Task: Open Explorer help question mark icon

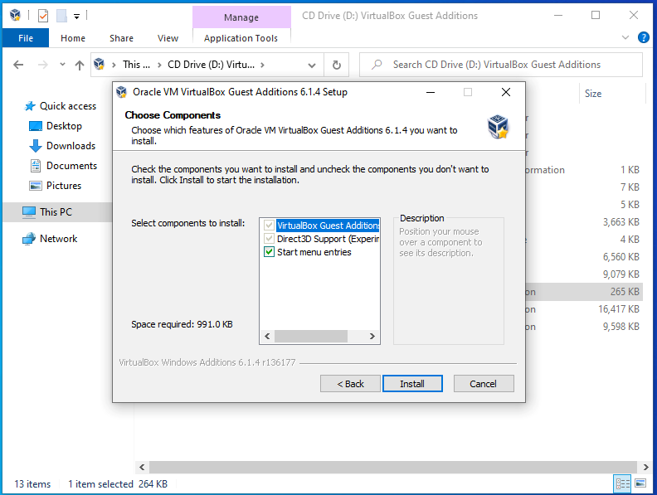Action: pos(643,37)
